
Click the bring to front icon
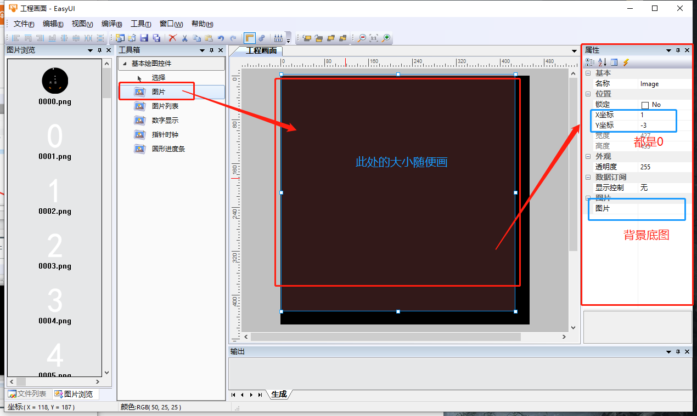(x=307, y=38)
